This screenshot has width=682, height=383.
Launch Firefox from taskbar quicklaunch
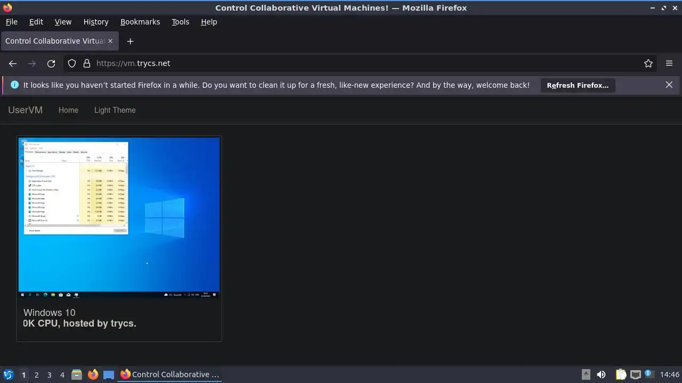pos(93,374)
